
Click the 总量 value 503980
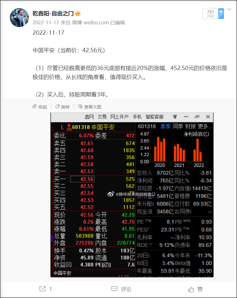click(85, 236)
